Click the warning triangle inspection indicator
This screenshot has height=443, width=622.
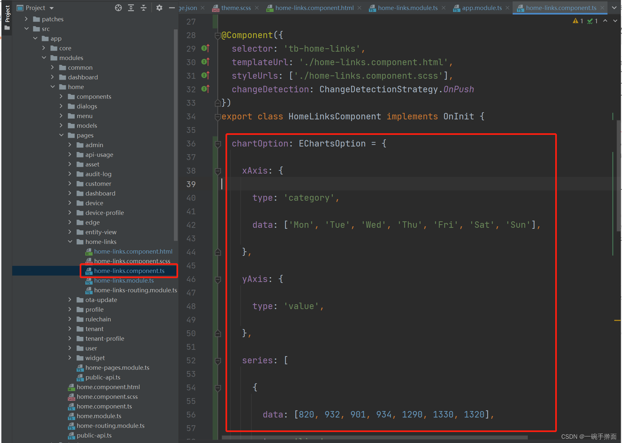point(576,21)
